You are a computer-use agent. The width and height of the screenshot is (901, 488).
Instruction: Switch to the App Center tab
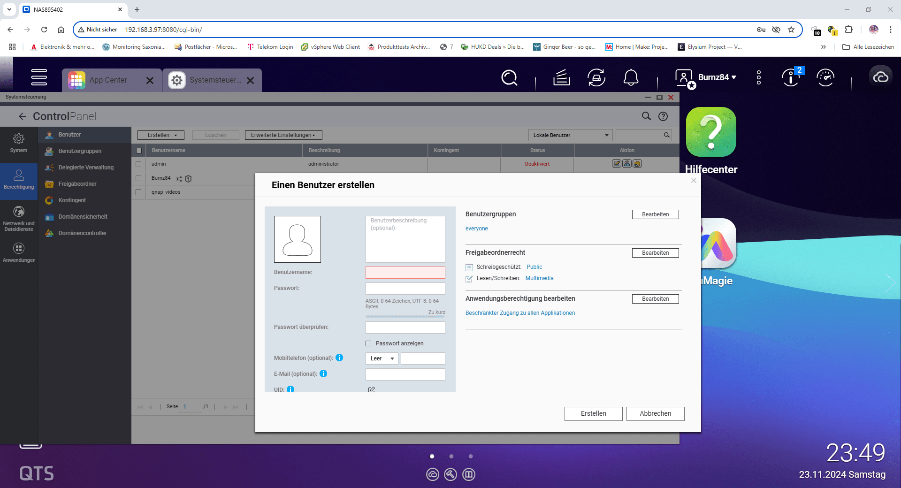tap(112, 80)
